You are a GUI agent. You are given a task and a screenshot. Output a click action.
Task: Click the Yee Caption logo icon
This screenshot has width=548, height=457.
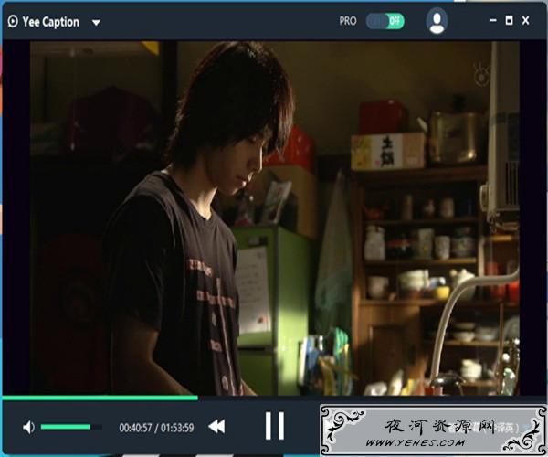13,22
